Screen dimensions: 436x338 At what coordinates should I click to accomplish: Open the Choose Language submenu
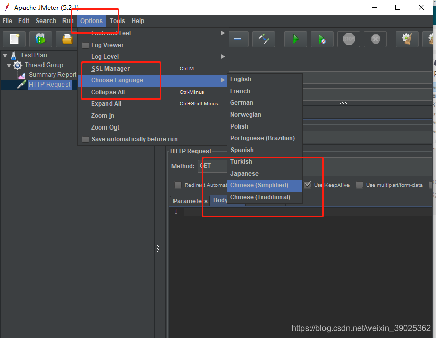click(x=152, y=80)
